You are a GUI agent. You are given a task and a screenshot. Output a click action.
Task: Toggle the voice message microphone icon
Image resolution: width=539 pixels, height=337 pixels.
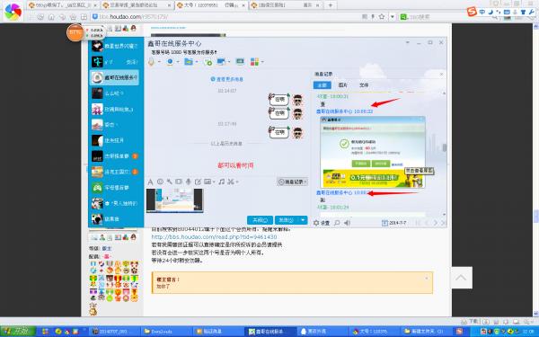coord(188,182)
